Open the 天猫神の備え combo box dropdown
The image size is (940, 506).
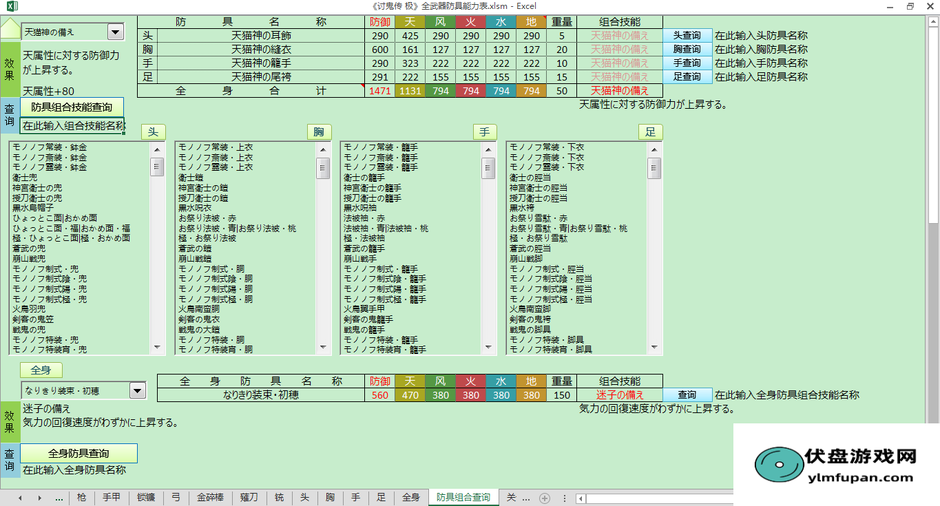(115, 32)
